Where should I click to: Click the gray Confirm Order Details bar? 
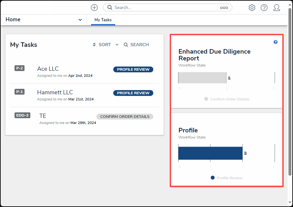202,78
